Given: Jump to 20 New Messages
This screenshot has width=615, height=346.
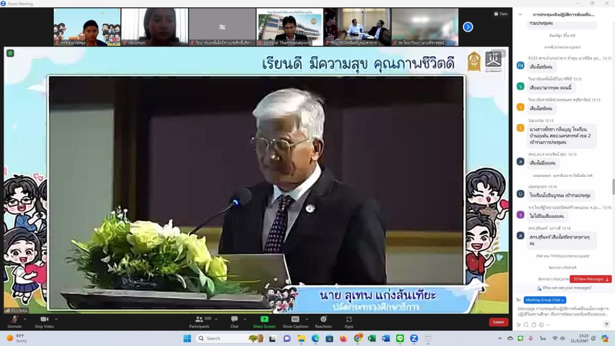Looking at the screenshot, I should [x=591, y=279].
